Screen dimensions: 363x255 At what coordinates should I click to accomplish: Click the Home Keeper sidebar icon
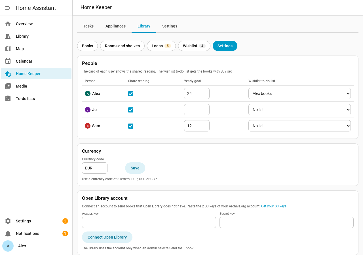click(8, 74)
